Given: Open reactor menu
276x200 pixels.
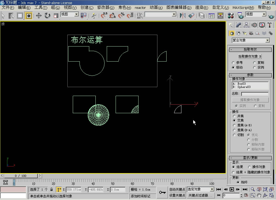Looking at the screenshot, I should pyautogui.click(x=140, y=8).
